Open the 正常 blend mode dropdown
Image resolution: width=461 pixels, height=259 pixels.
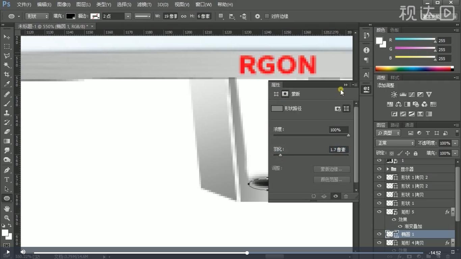click(x=395, y=143)
